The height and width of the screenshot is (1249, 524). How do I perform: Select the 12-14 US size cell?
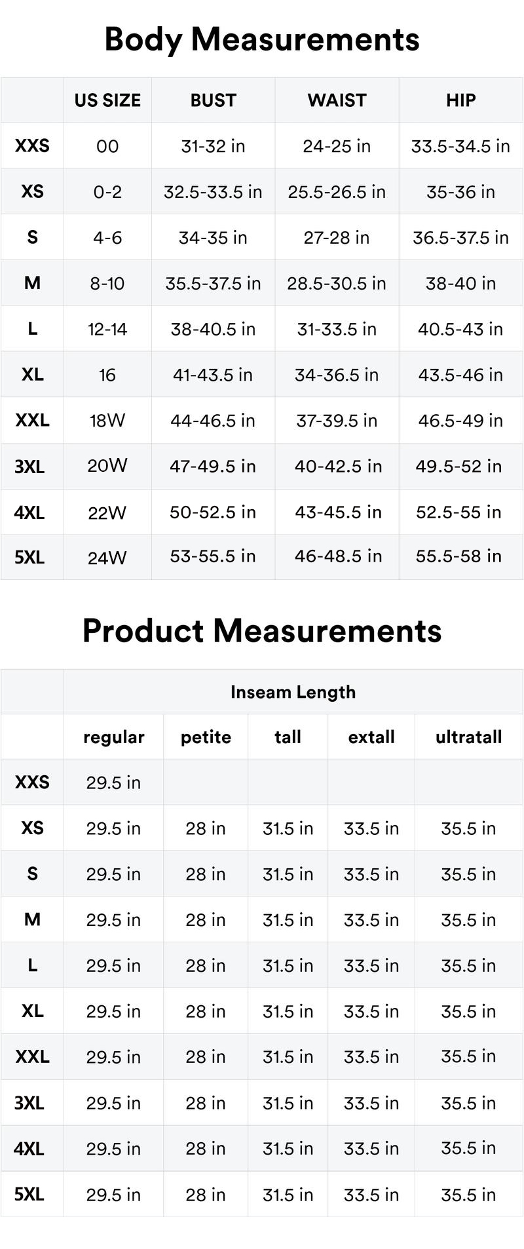click(x=107, y=329)
